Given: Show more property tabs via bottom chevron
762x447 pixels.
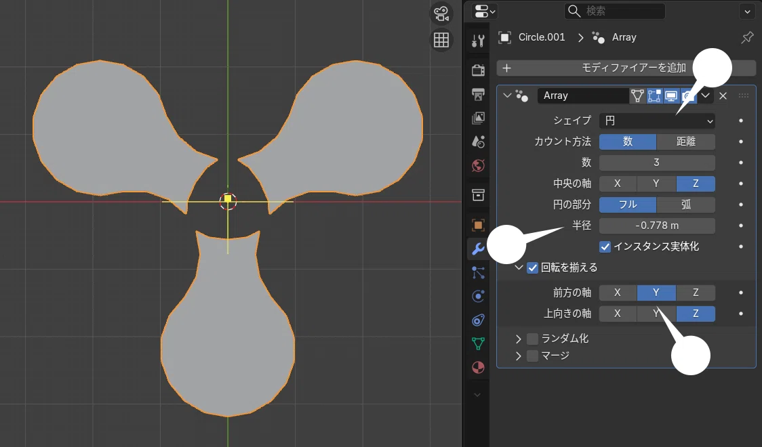Looking at the screenshot, I should point(477,395).
